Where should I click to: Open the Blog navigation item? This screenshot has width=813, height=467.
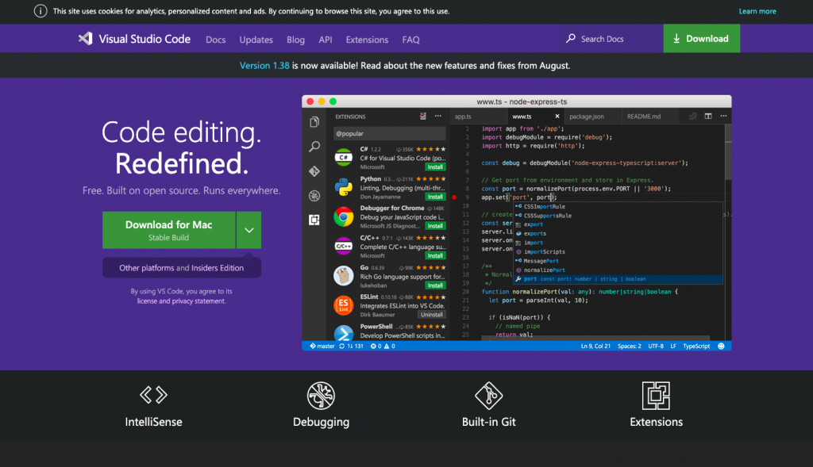point(295,40)
